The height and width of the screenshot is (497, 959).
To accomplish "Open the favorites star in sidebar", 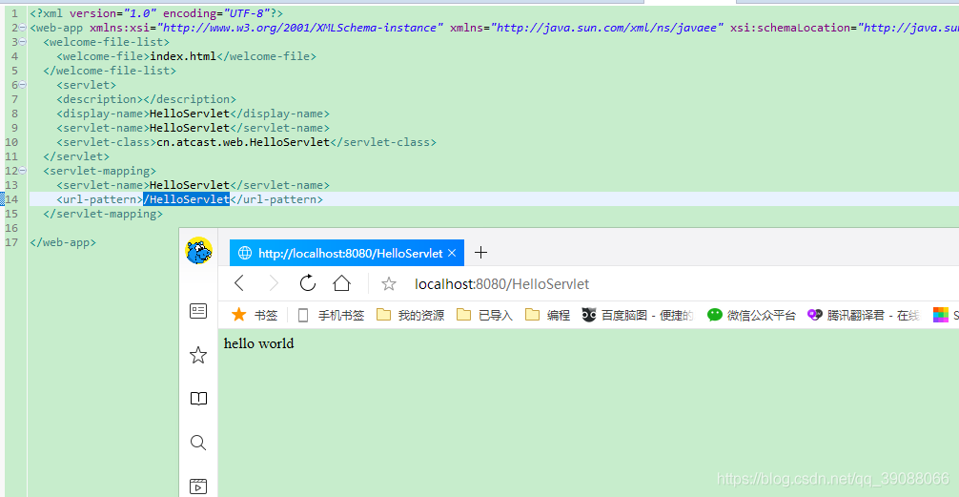I will click(198, 355).
